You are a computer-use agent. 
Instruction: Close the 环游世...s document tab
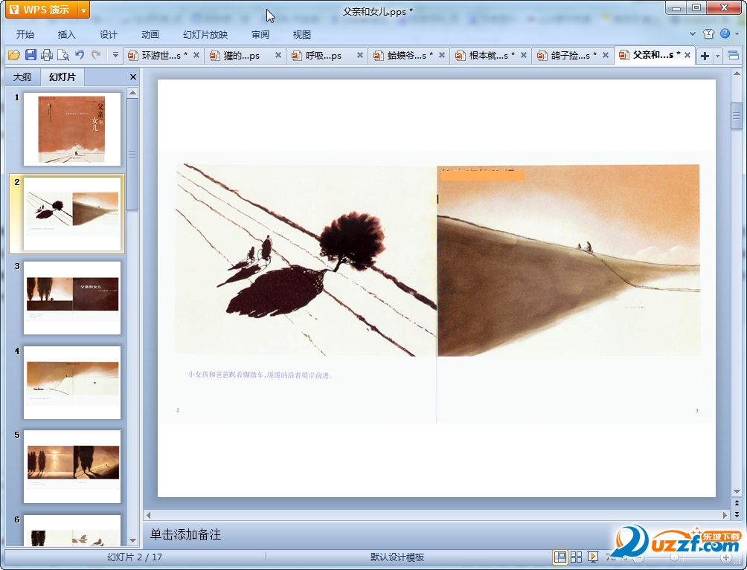196,55
